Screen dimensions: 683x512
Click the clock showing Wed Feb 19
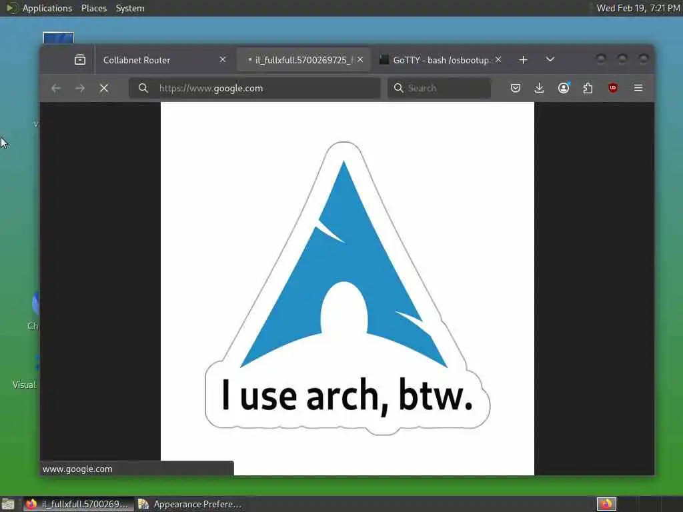coord(638,8)
